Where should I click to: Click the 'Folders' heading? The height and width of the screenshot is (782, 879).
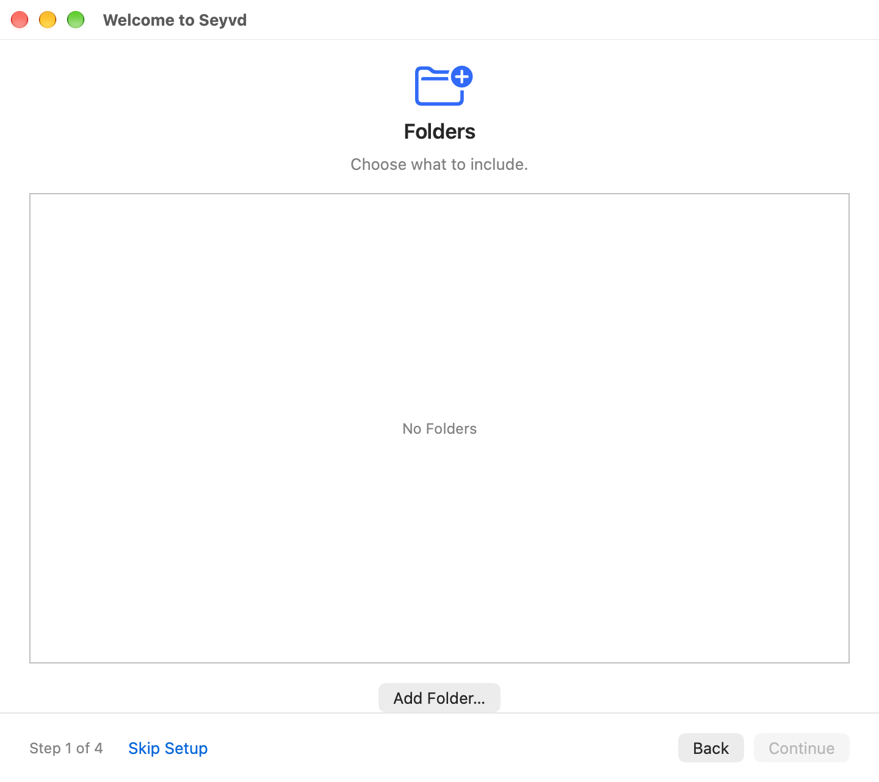pos(440,131)
